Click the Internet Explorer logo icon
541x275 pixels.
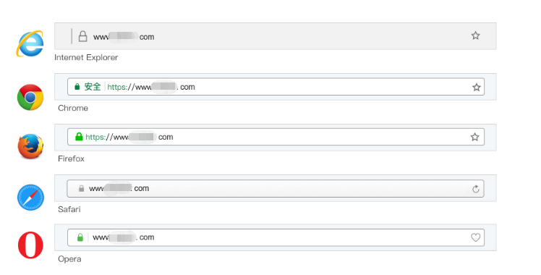(30, 43)
